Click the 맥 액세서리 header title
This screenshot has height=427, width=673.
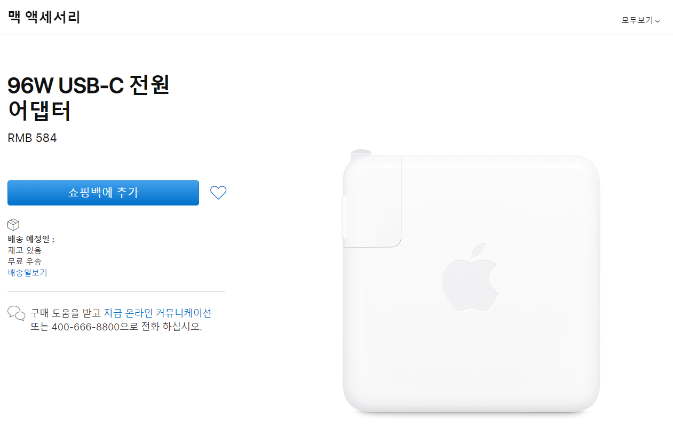click(44, 17)
